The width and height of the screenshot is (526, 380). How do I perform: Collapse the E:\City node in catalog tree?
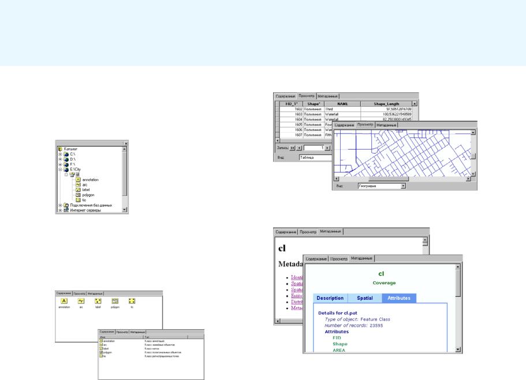[x=60, y=170]
